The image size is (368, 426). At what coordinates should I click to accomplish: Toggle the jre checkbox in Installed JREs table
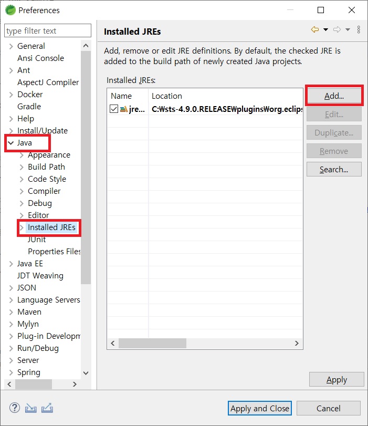[114, 109]
